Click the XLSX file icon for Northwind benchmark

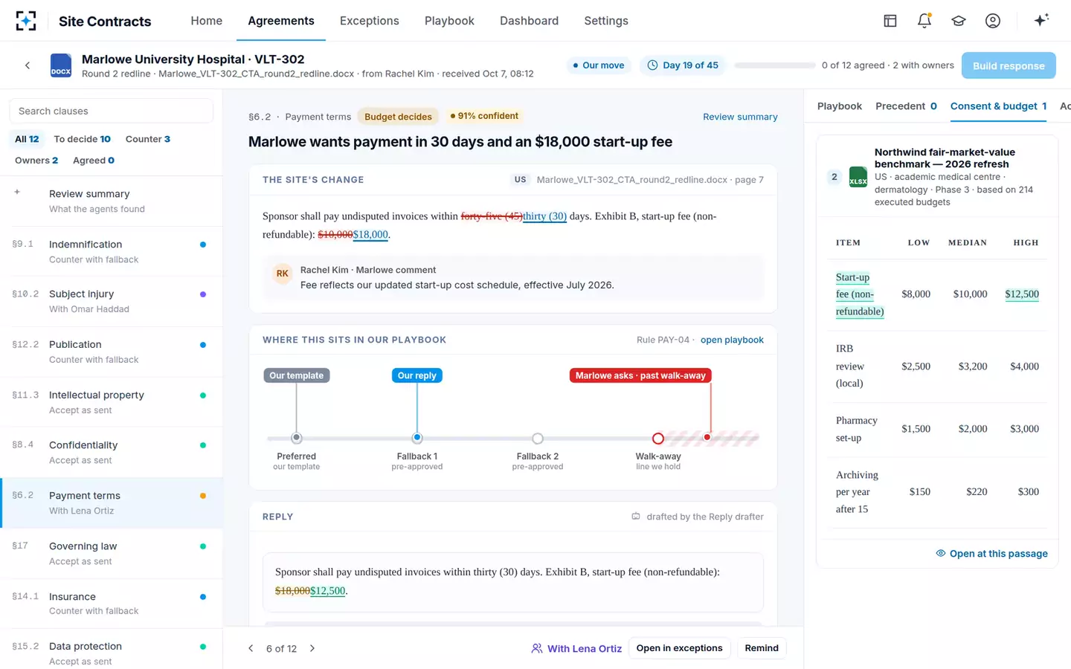[858, 177]
